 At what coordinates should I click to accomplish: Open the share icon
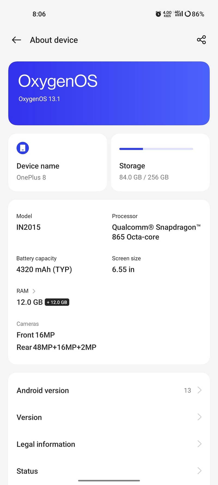click(x=201, y=40)
